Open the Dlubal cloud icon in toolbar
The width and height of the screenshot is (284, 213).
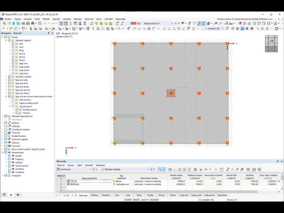13,24
